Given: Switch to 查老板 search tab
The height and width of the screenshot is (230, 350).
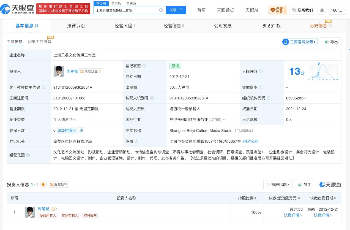Looking at the screenshot, I should [116, 4].
